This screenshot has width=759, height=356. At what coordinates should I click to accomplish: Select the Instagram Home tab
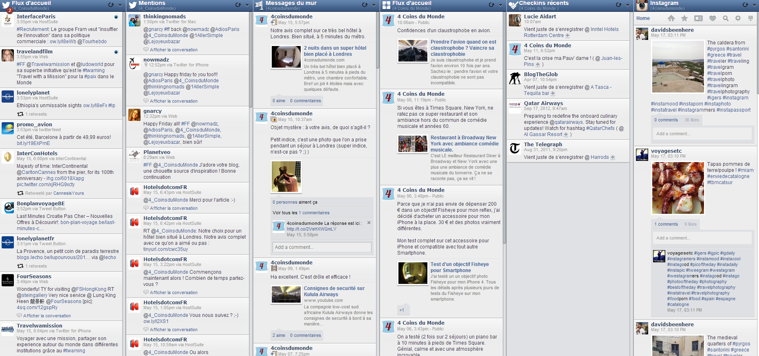tap(643, 18)
